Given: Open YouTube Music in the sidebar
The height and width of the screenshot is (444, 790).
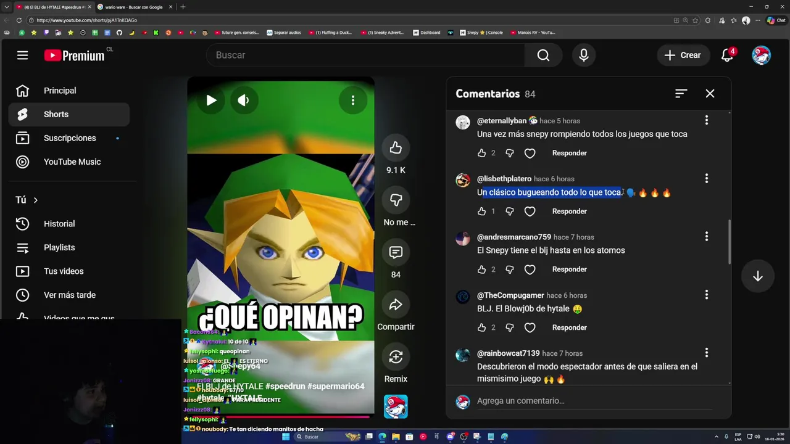Looking at the screenshot, I should 69,162.
